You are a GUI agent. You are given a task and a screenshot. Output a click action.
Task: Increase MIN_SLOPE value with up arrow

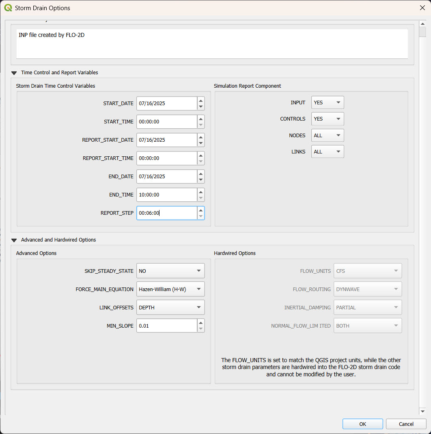[x=200, y=322]
